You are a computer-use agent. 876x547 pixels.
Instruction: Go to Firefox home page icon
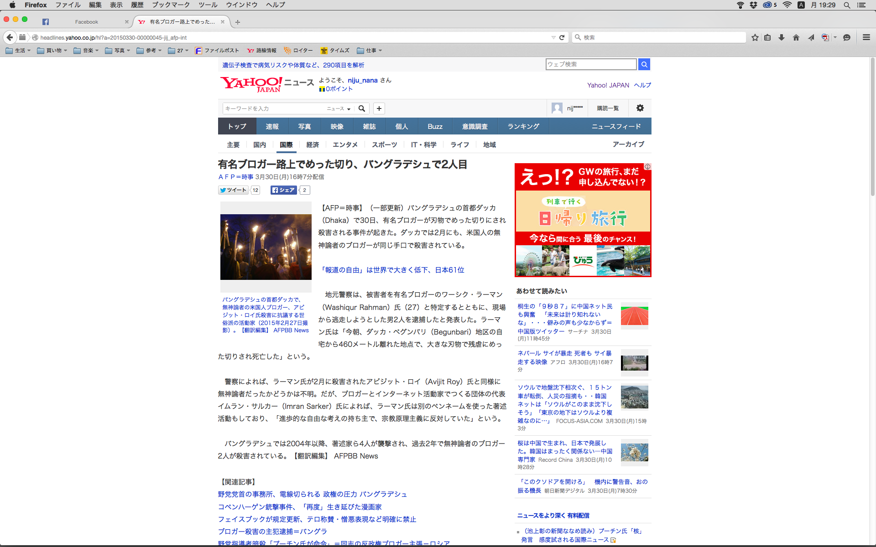[x=796, y=37]
